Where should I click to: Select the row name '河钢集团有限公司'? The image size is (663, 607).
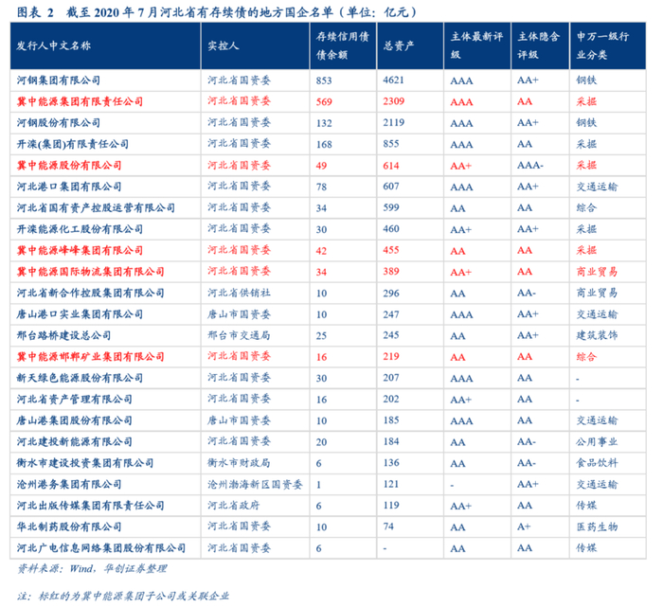[59, 80]
